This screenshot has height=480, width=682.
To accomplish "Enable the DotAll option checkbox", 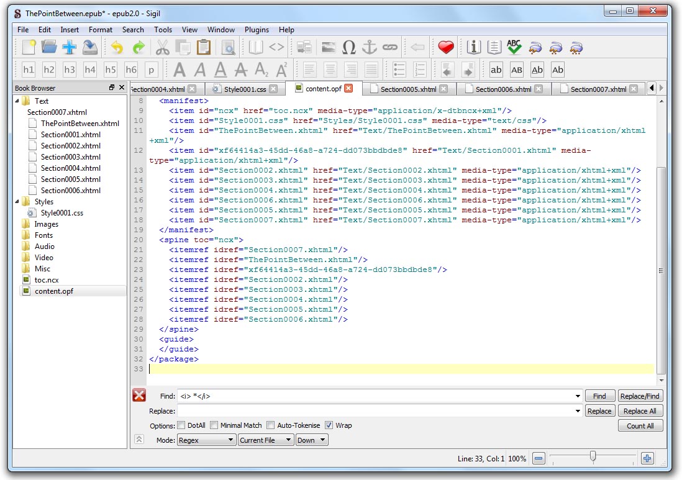I will click(181, 425).
